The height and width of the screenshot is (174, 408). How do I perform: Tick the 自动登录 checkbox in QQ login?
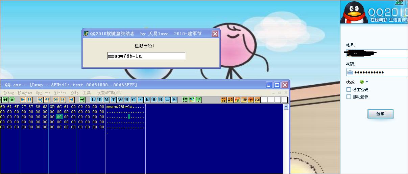[349, 97]
